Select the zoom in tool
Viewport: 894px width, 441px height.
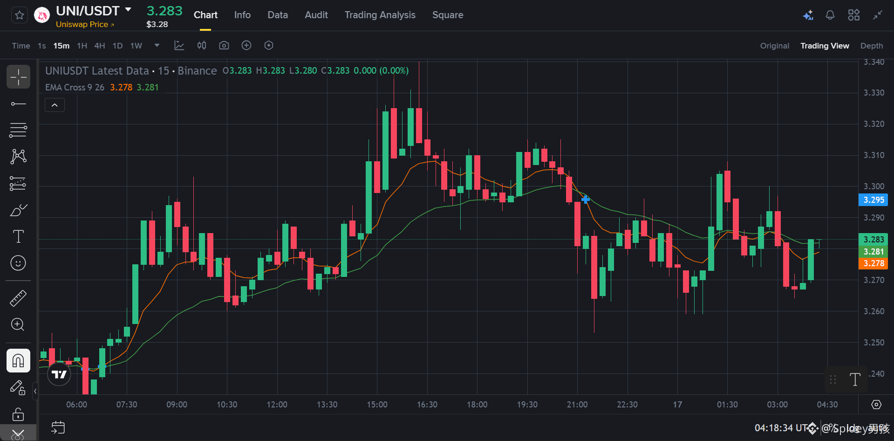[18, 324]
